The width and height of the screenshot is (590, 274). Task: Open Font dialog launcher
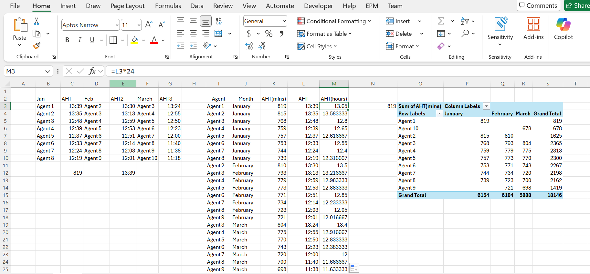click(x=167, y=57)
